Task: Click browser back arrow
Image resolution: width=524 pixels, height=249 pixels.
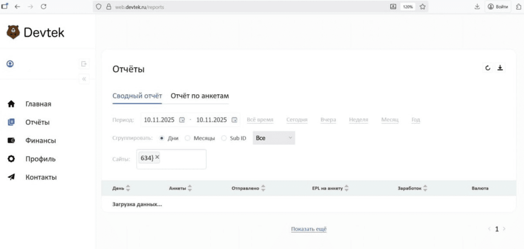Action: (x=17, y=6)
